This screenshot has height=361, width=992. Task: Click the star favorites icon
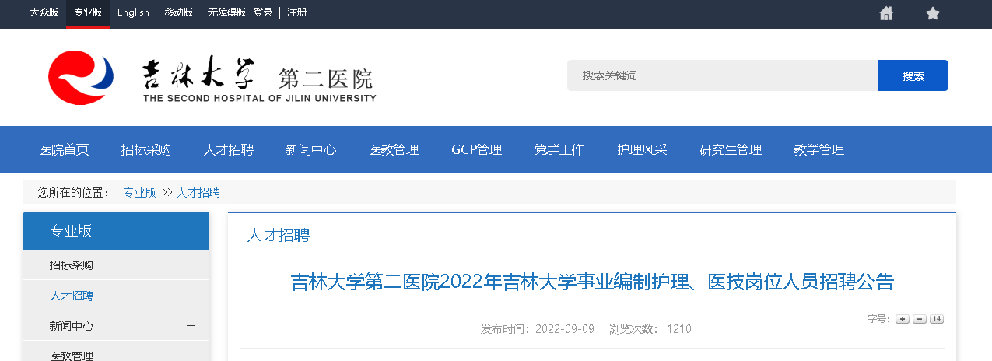[933, 13]
